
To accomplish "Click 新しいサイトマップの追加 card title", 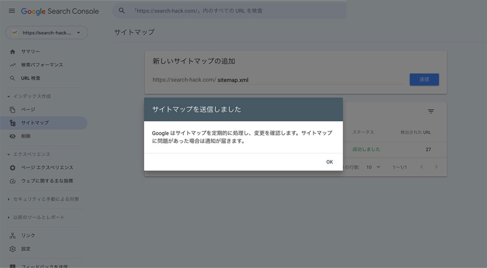I will click(x=194, y=61).
